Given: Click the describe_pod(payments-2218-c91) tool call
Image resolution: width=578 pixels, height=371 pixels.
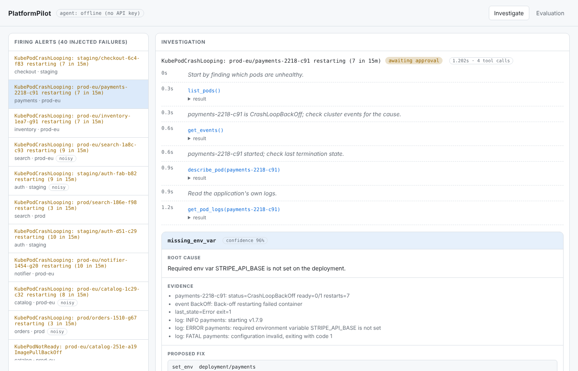Looking at the screenshot, I should click(x=234, y=170).
